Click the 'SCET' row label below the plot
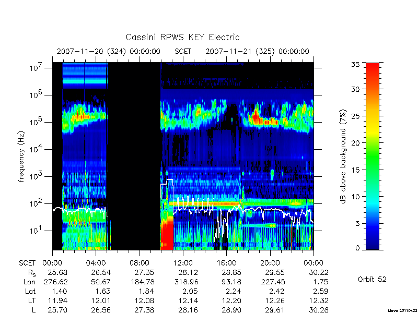Image resolution: width=418 pixels, height=313 pixels. pyautogui.click(x=27, y=263)
